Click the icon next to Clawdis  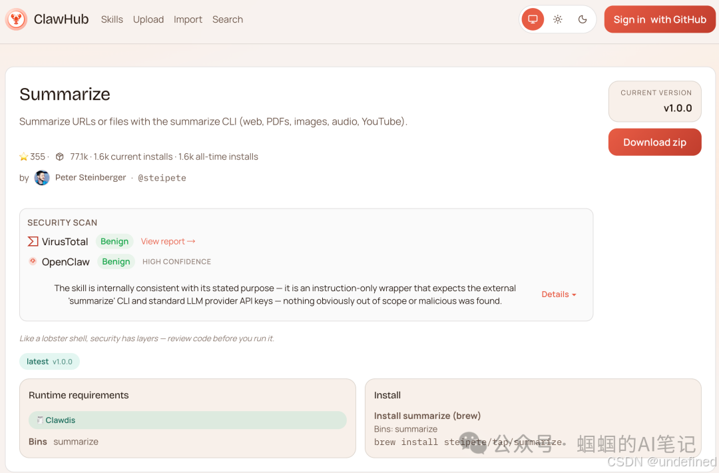tap(40, 420)
